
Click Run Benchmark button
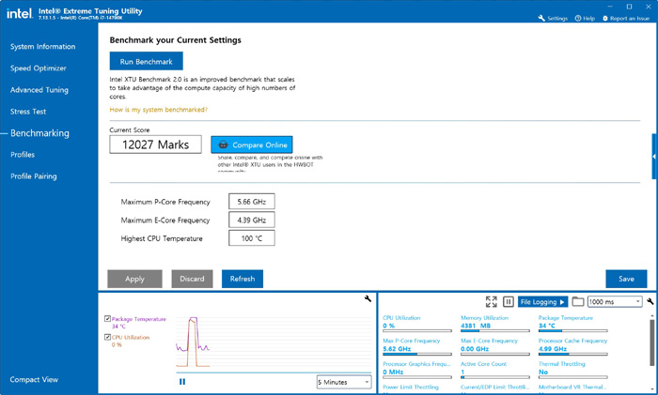tap(146, 61)
